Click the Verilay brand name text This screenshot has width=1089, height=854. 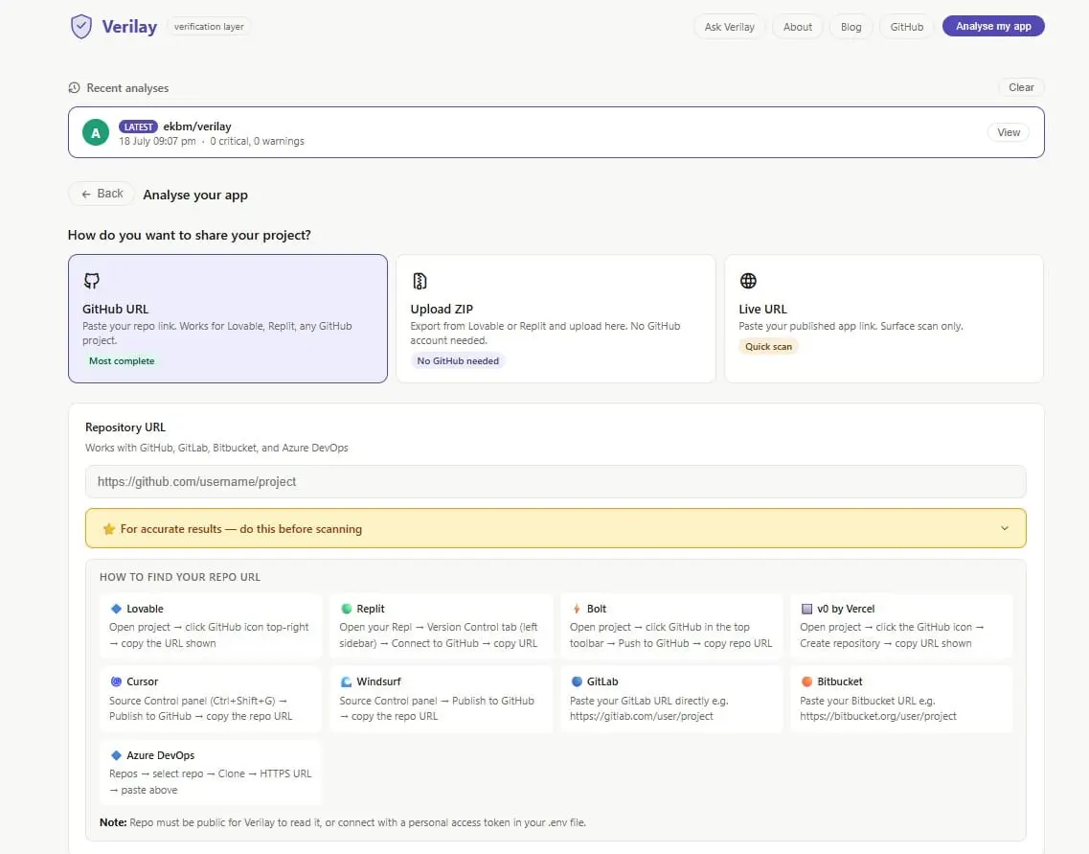(x=129, y=27)
